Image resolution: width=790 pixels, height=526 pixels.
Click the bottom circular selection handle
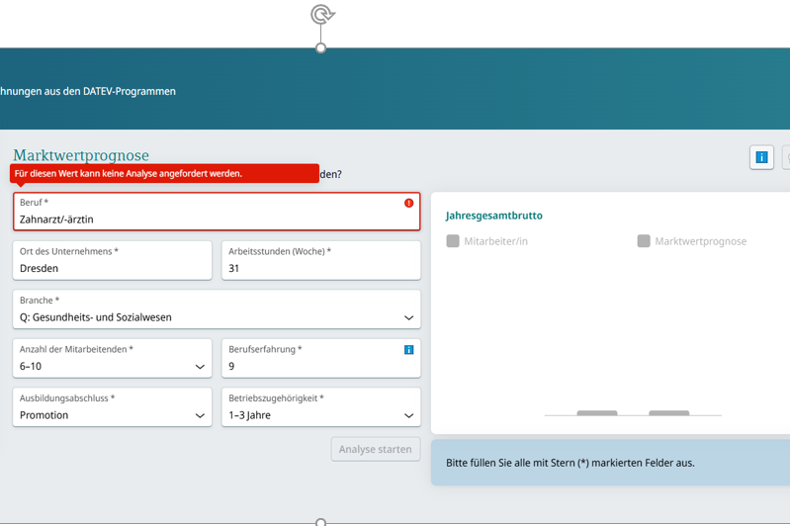(x=320, y=522)
